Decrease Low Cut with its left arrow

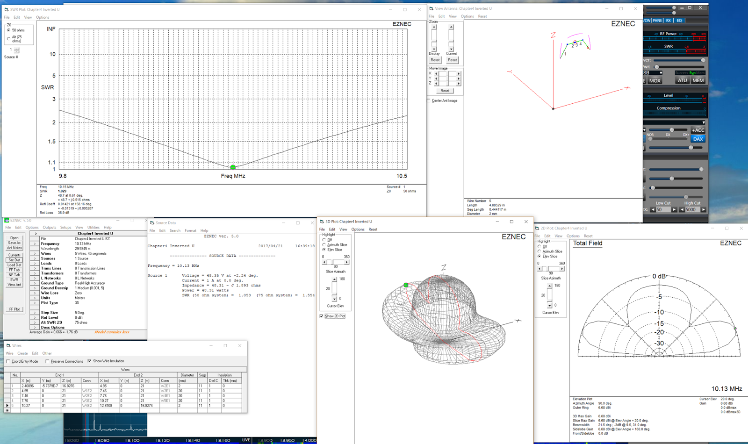point(653,210)
